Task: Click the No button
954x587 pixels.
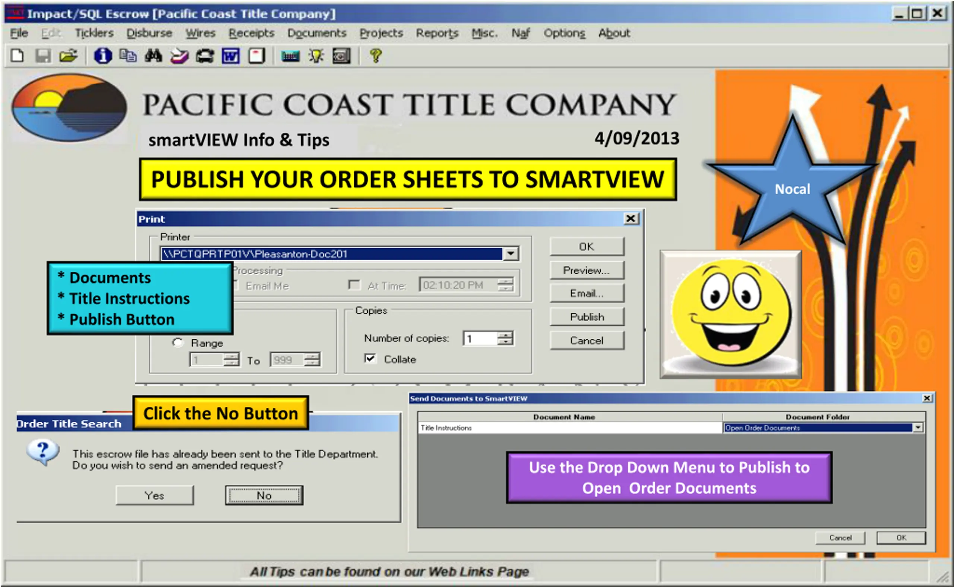Action: click(x=264, y=495)
